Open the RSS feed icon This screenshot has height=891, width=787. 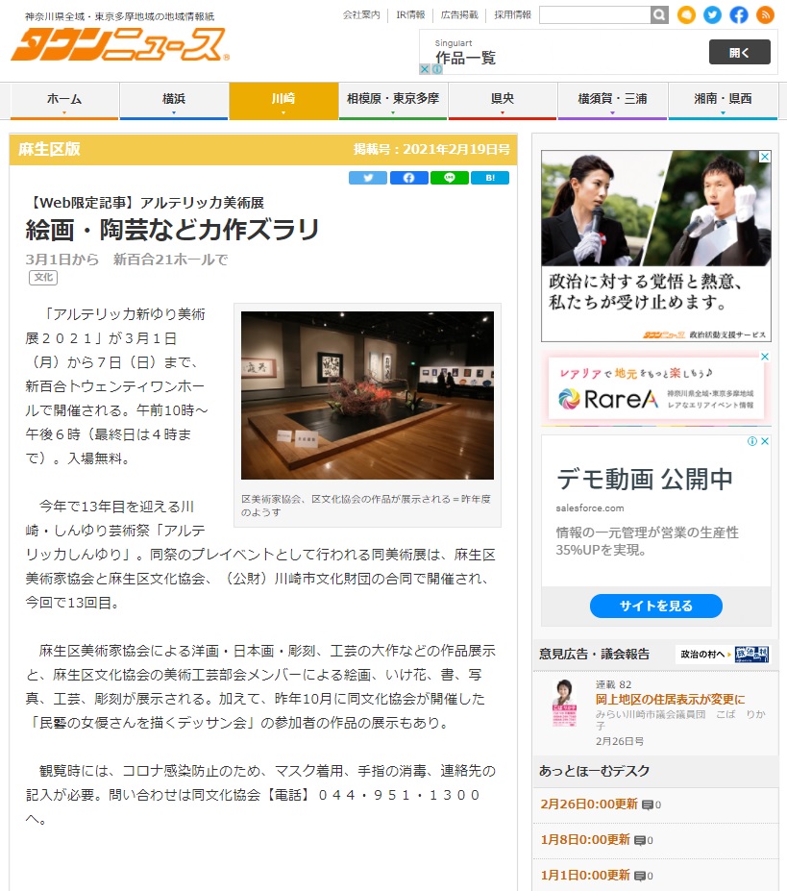click(x=765, y=15)
